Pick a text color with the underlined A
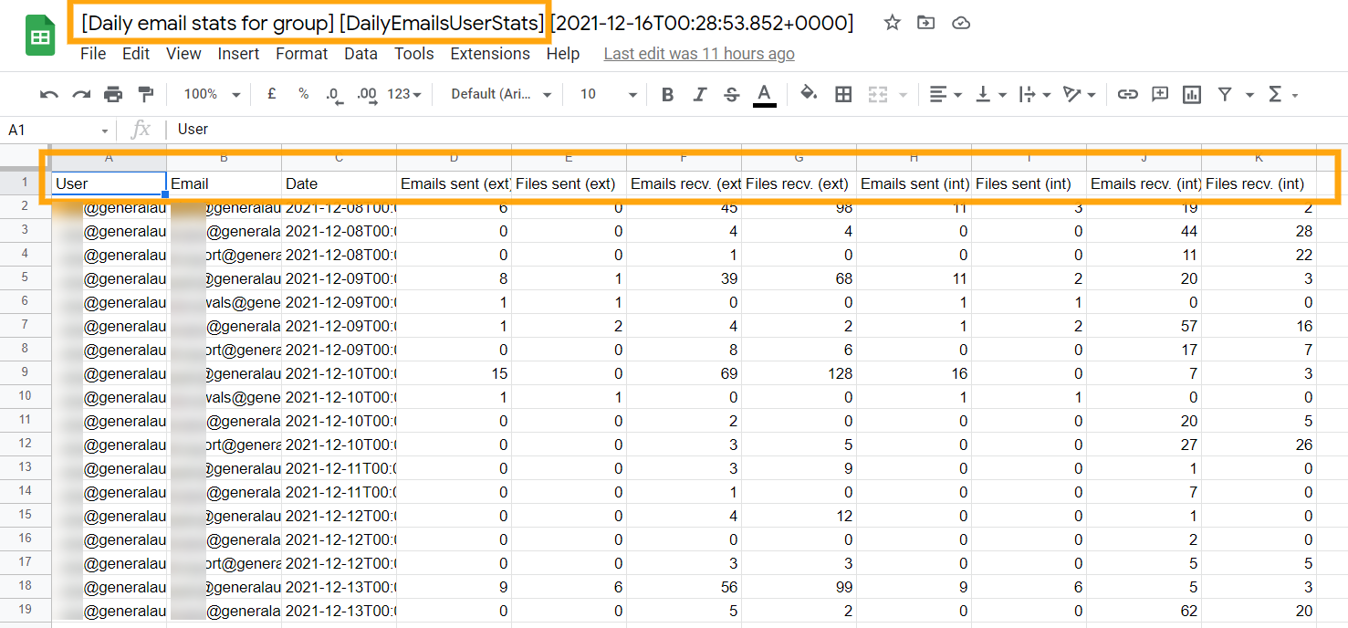1348x628 pixels. tap(765, 94)
